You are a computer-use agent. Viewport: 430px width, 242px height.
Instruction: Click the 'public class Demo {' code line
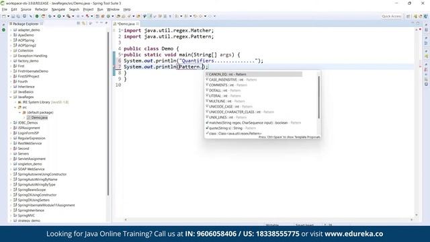click(151, 48)
